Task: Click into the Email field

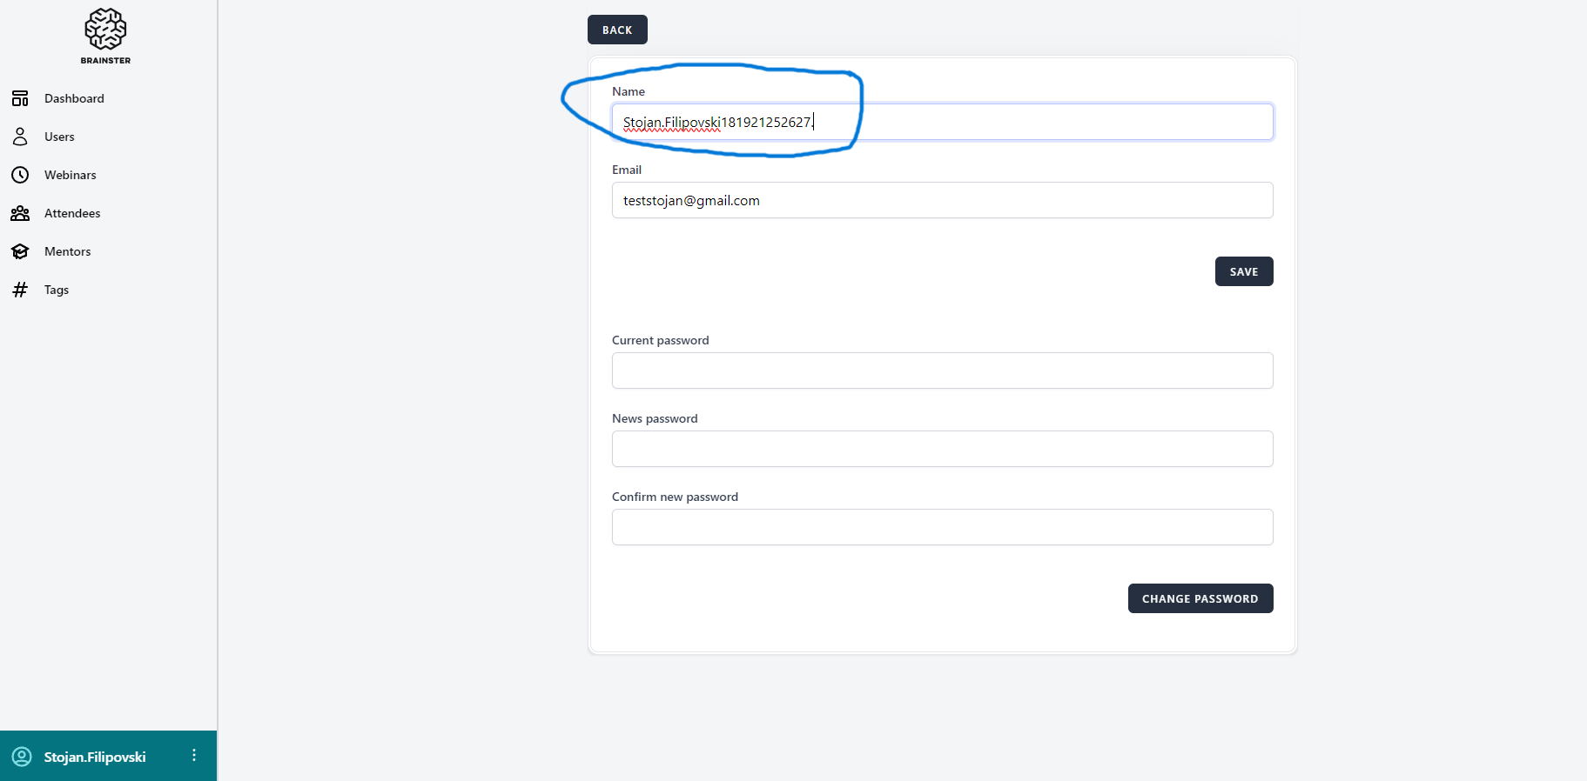Action: 942,200
